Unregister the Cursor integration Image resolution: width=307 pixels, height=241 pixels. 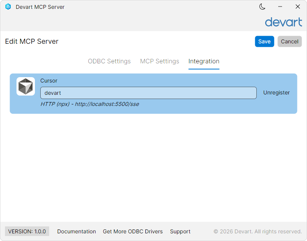[276, 92]
